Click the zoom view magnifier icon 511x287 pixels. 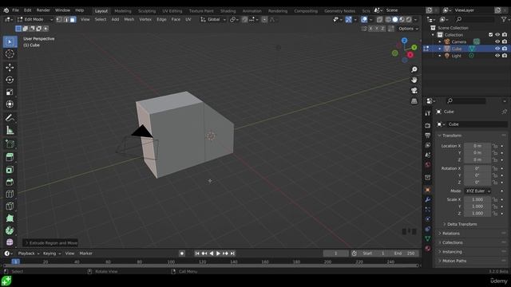click(x=414, y=69)
